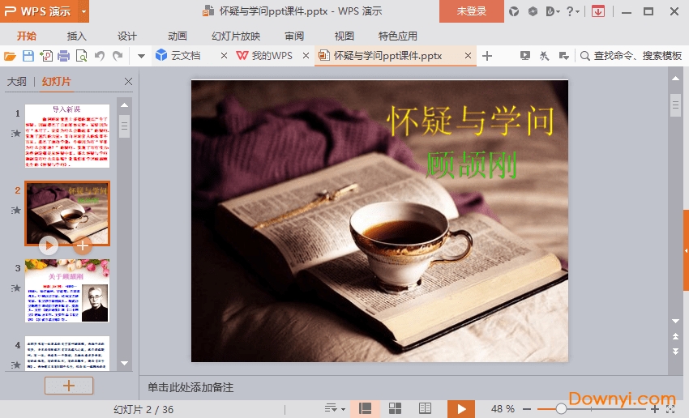Viewport: 689px width, 418px height.
Task: Open the help question mark dropdown
Action: click(573, 11)
